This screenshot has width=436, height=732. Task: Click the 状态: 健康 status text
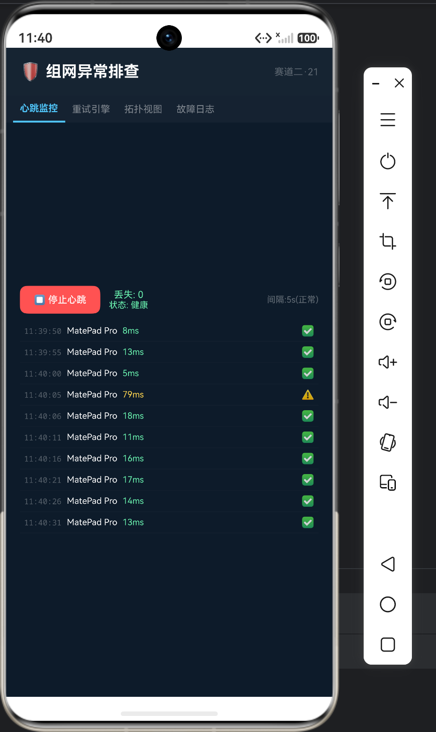pos(129,305)
